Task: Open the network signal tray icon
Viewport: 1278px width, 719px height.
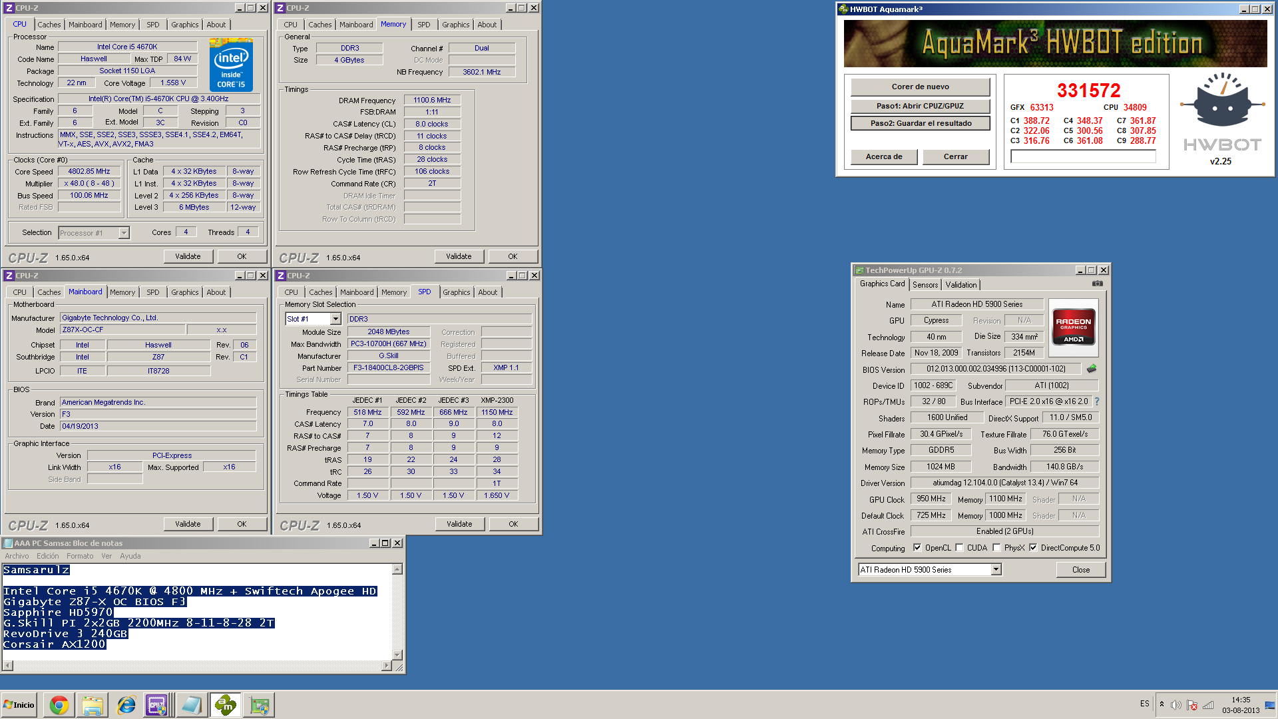Action: [1208, 705]
